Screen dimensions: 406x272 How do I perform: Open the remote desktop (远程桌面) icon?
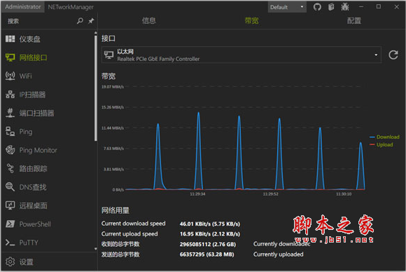(10, 205)
